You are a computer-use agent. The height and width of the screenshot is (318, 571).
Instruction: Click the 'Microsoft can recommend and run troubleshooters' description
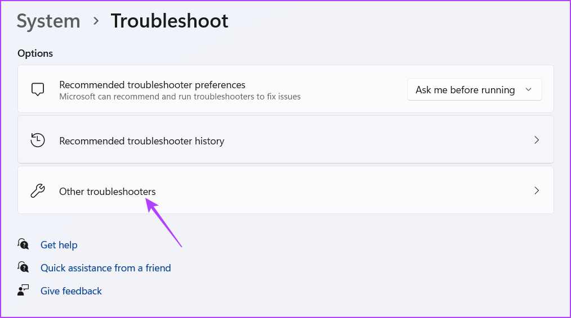(180, 97)
